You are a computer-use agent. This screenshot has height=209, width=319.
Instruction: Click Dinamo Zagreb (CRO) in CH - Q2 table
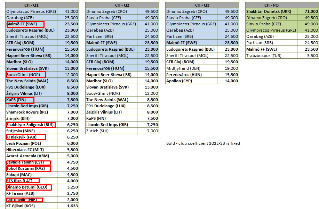tap(111, 11)
